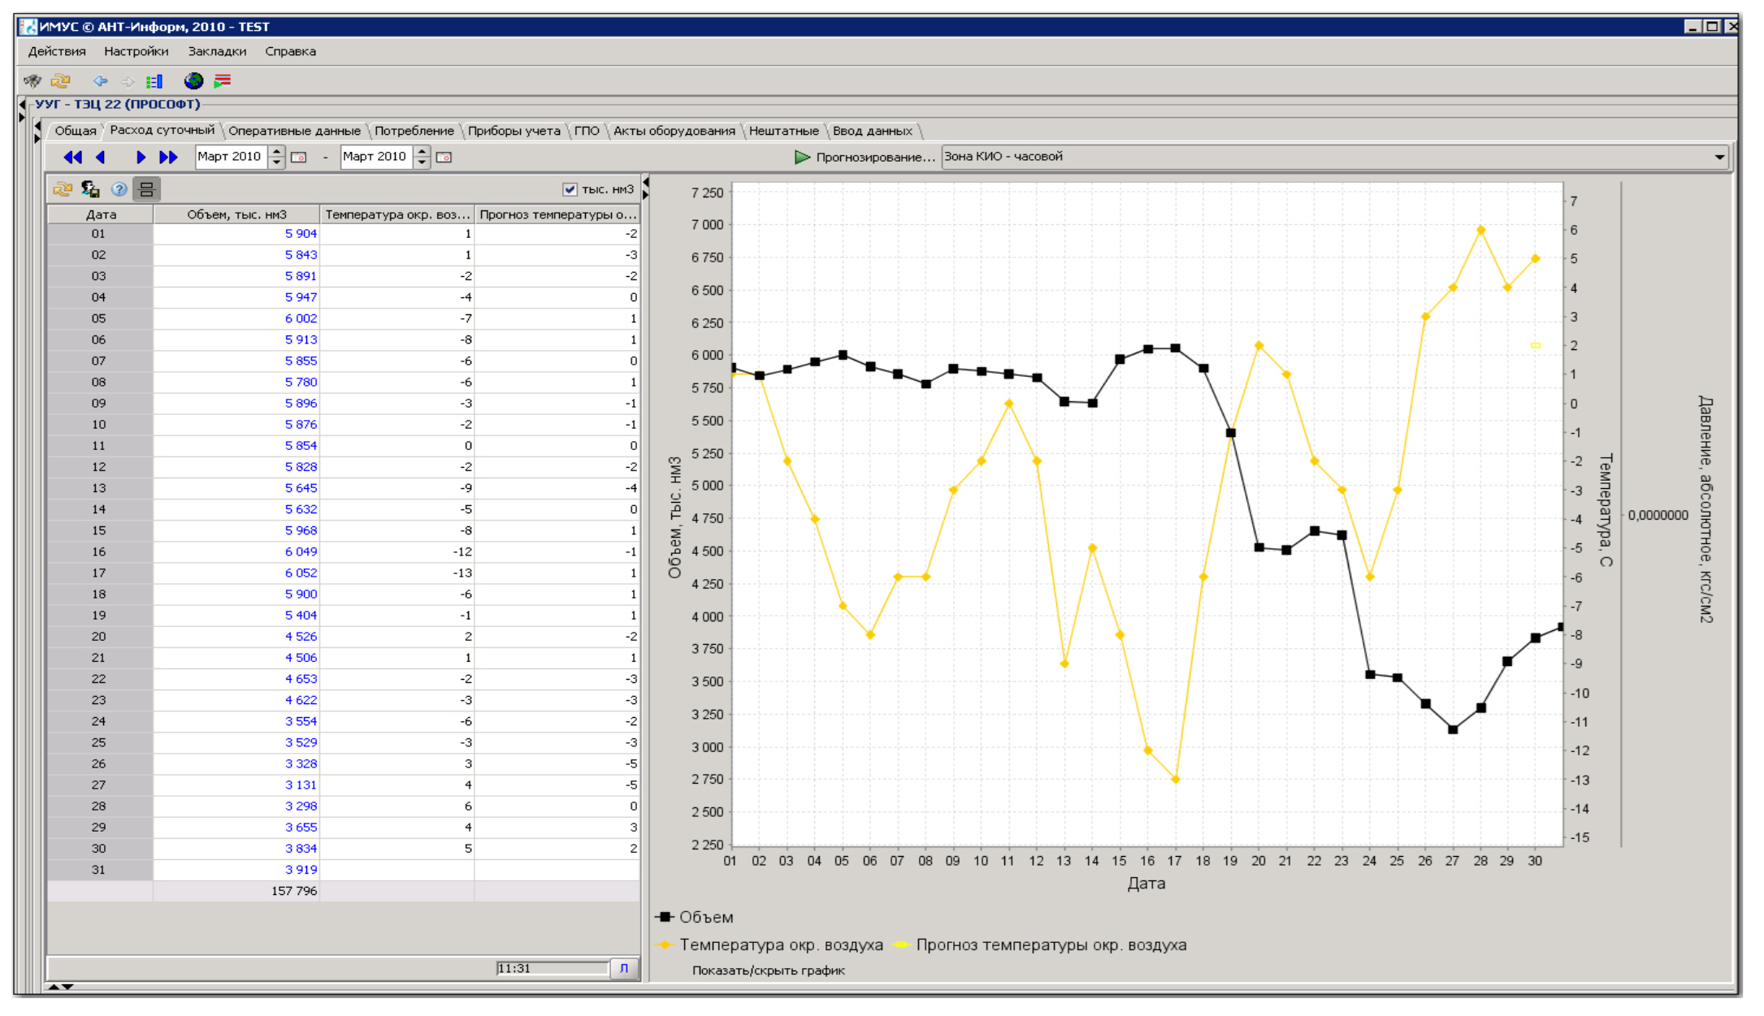Click green play icon beside Прогнозирование
The width and height of the screenshot is (1764, 1016).
[802, 157]
